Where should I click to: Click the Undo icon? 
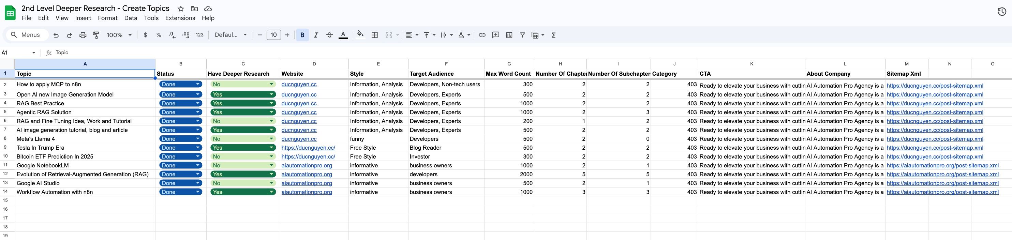click(56, 35)
